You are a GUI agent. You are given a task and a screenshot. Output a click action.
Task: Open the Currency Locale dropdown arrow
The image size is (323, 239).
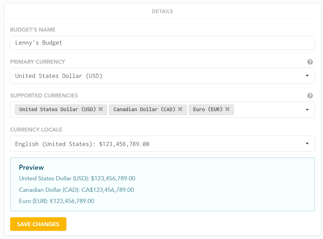point(307,144)
